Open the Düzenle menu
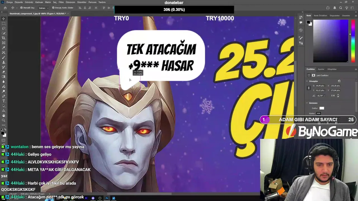The height and width of the screenshot is (201, 358). click(19, 2)
